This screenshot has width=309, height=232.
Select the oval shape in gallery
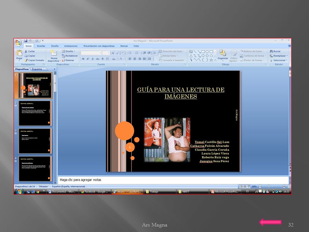click(207, 52)
